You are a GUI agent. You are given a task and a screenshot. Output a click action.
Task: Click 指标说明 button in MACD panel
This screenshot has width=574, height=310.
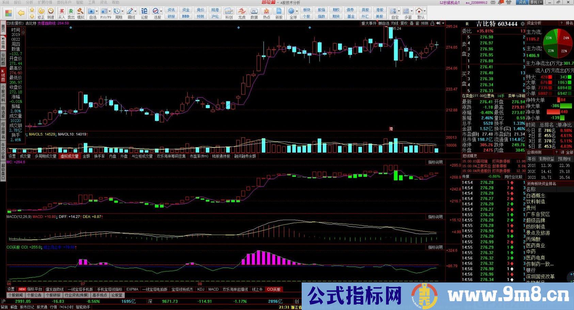click(x=435, y=217)
